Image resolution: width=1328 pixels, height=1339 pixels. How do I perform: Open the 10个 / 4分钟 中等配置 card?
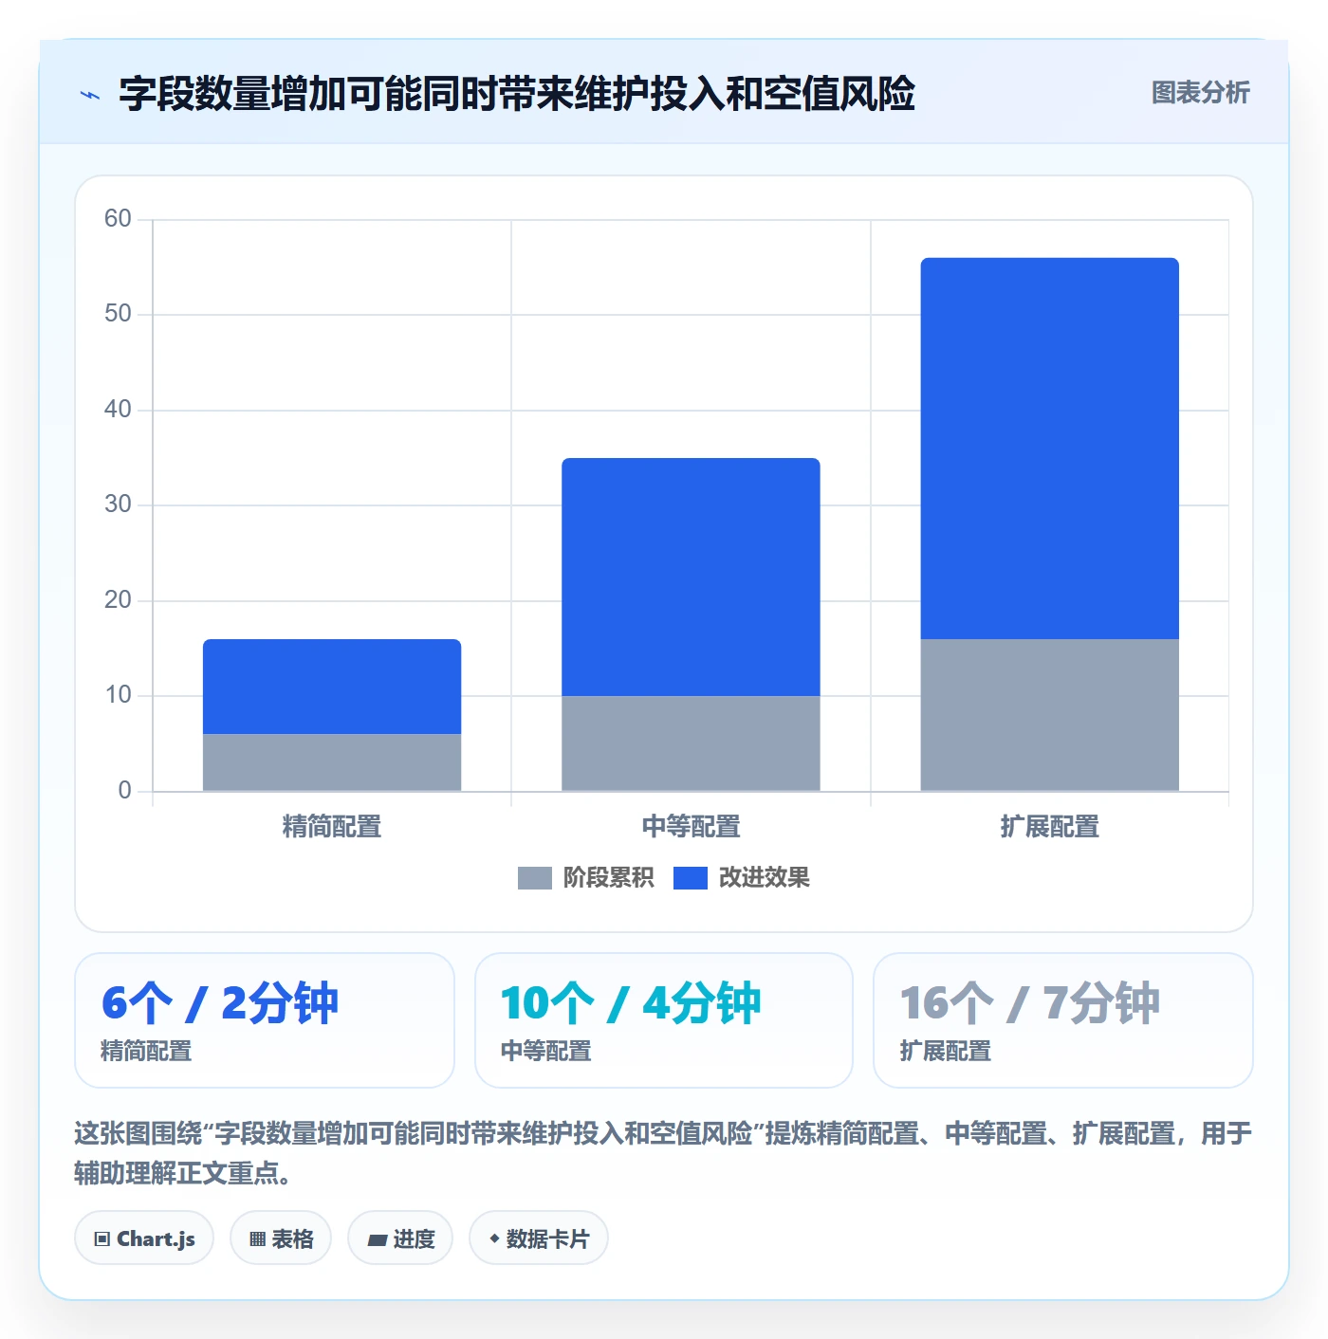(x=664, y=1020)
